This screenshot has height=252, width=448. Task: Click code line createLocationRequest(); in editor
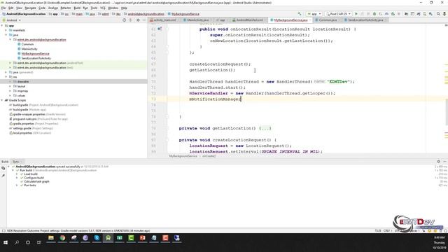[220, 64]
